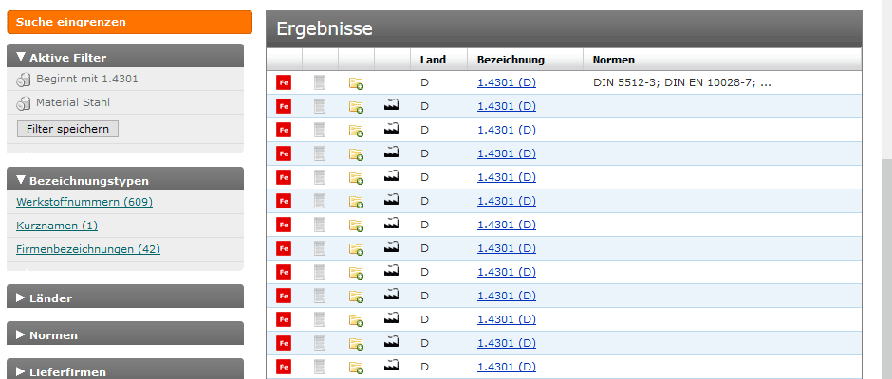Open the datasheet icon in first result row
This screenshot has height=379, width=892.
[320, 82]
